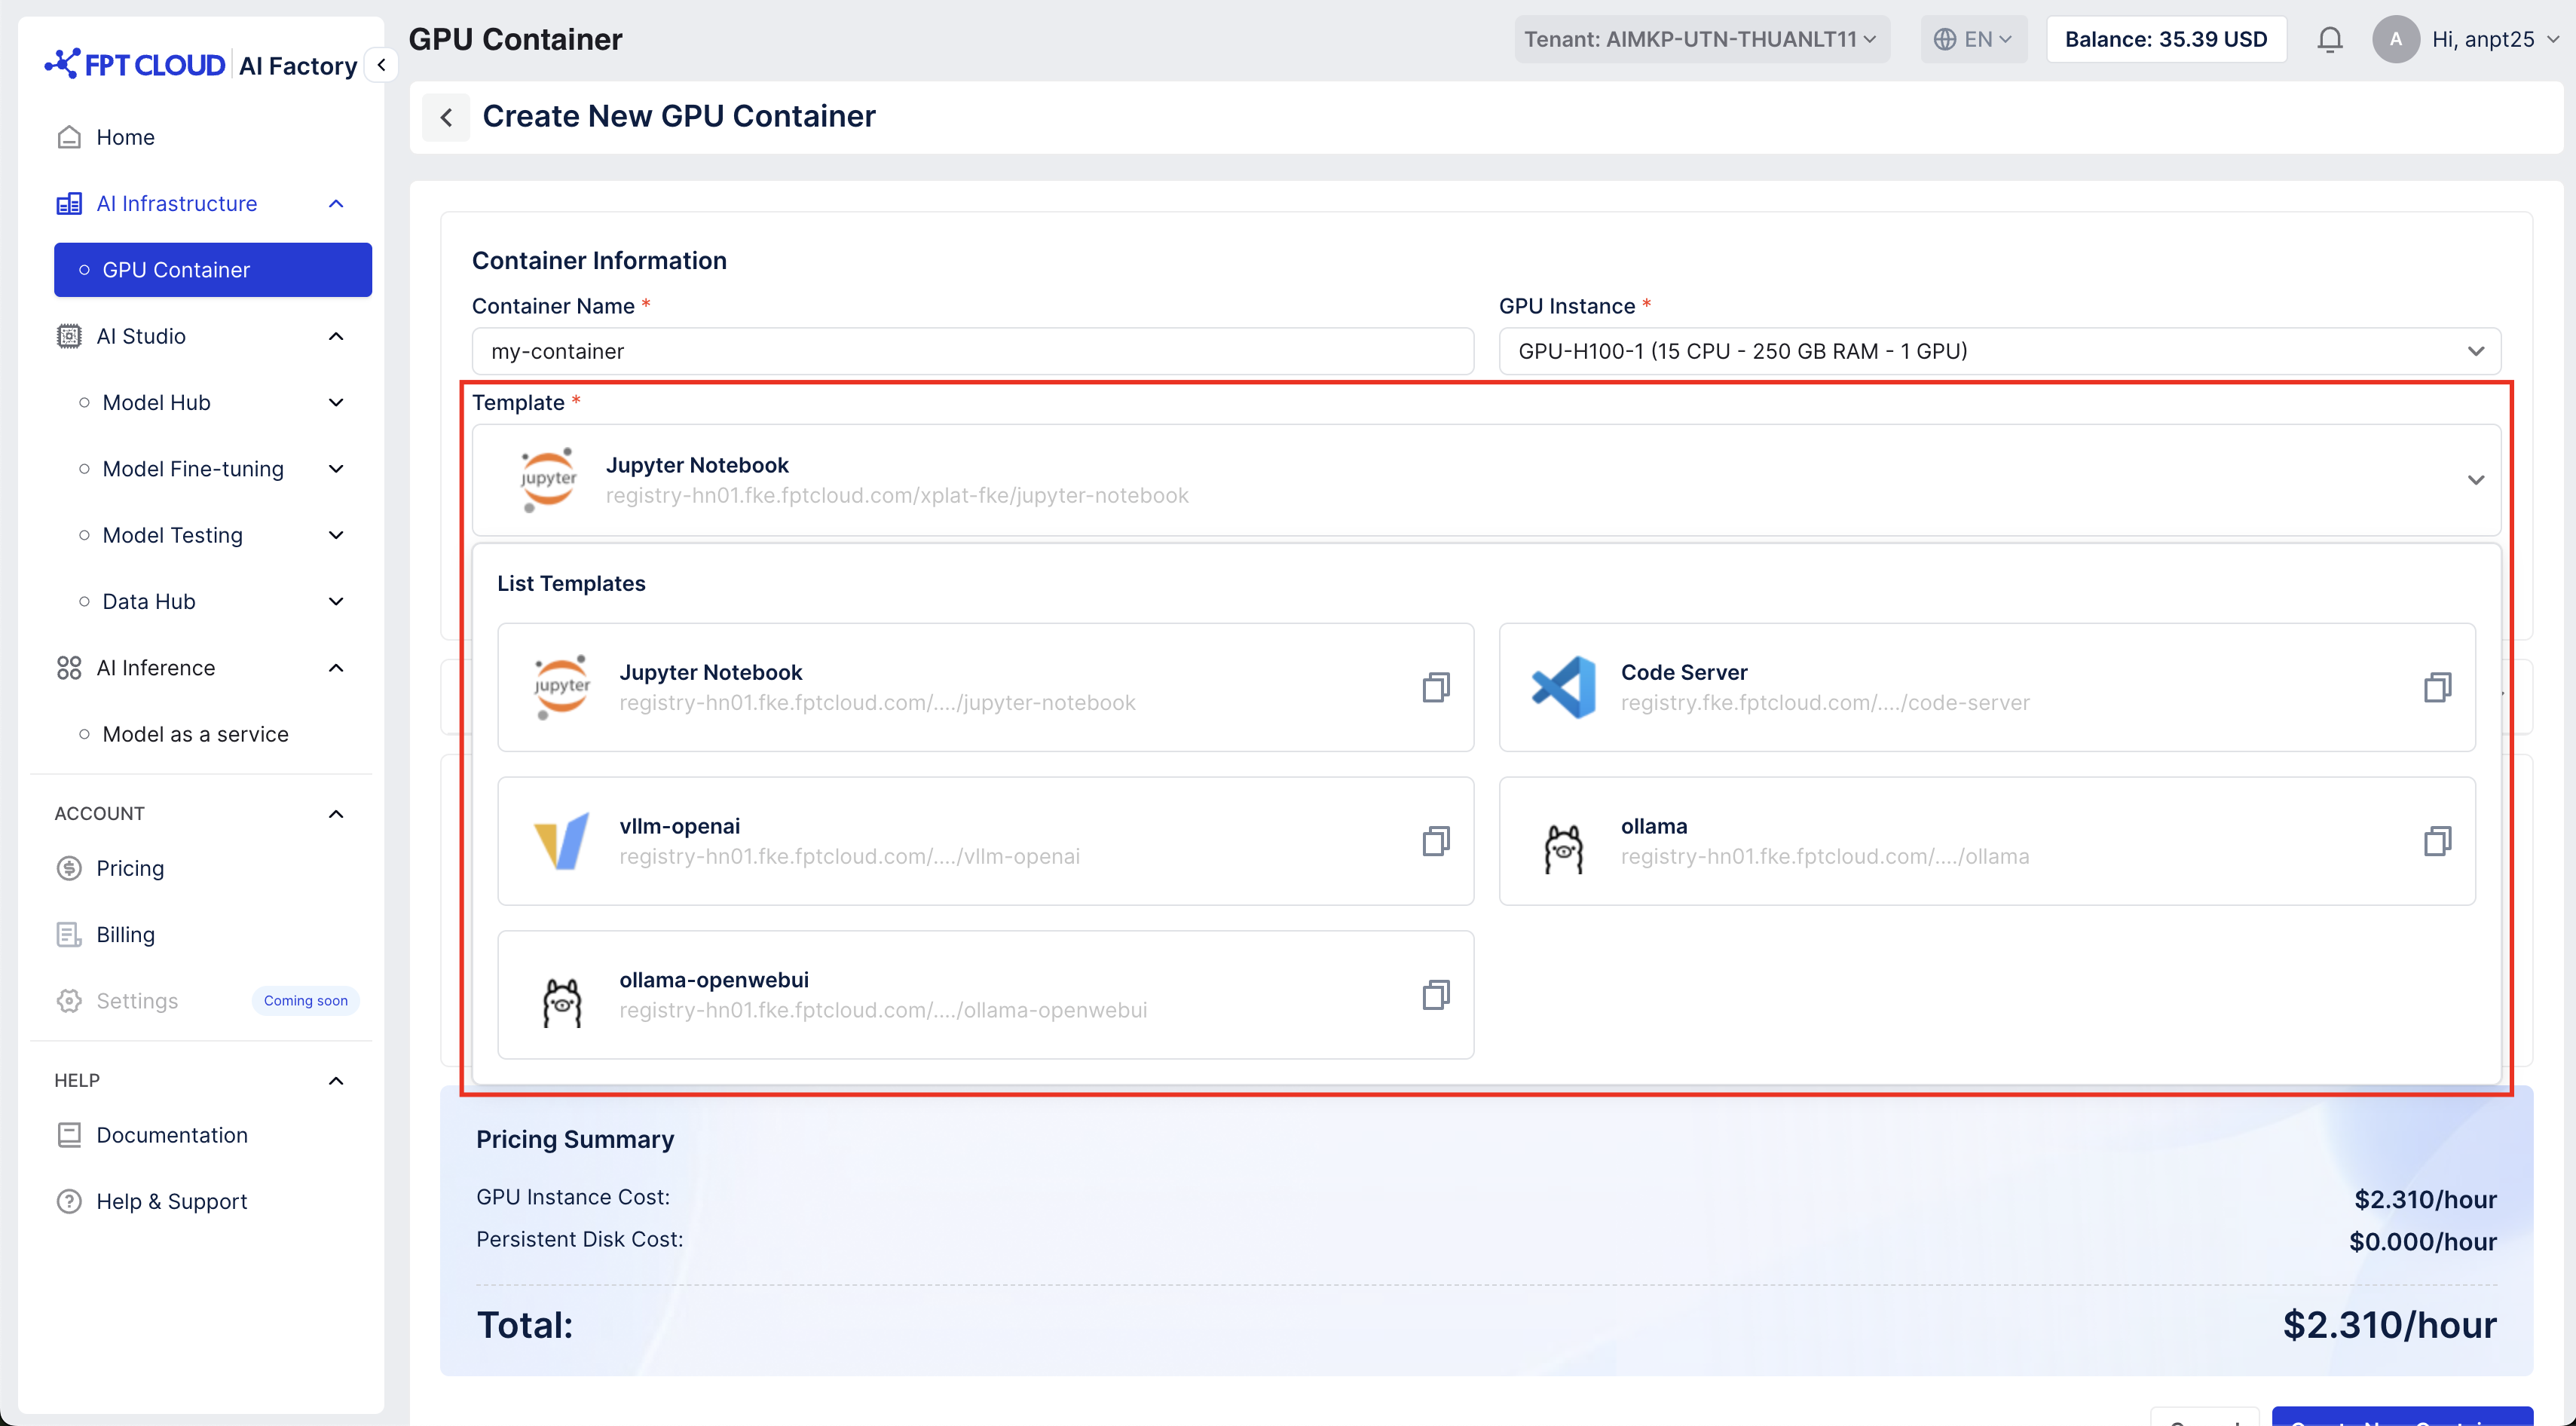
Task: Choose the ollama template name
Action: tap(1653, 826)
